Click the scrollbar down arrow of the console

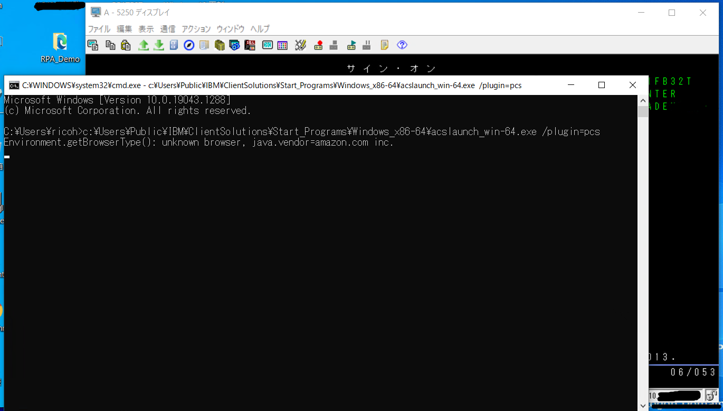click(642, 405)
